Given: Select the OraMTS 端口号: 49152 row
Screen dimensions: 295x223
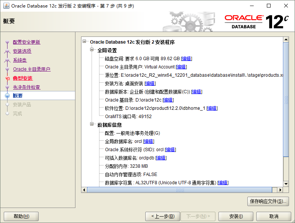Looking at the screenshot, I should pyautogui.click(x=128, y=117).
